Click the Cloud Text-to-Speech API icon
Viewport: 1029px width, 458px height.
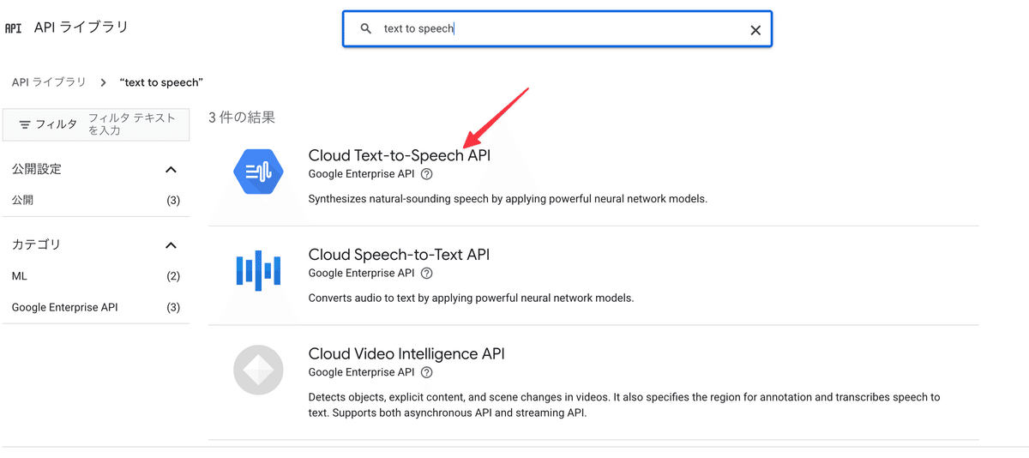pos(258,172)
